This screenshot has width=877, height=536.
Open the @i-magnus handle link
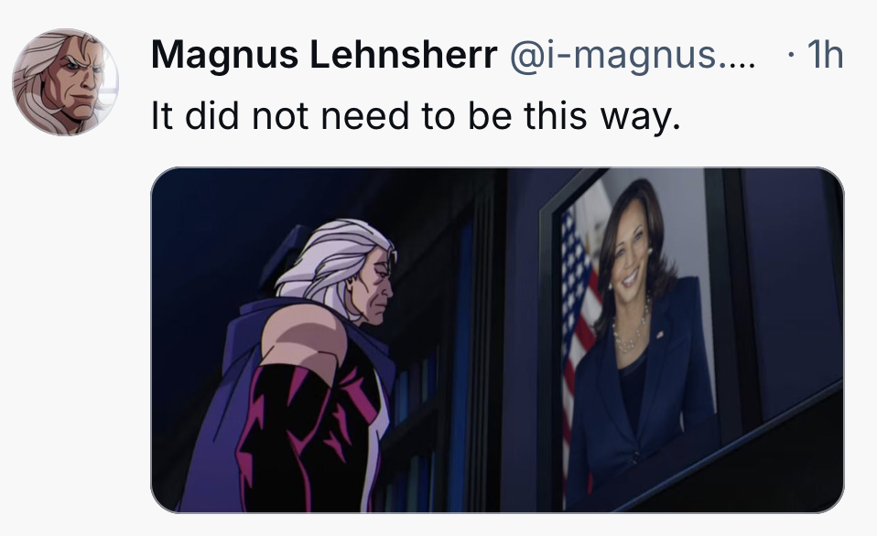coord(632,55)
